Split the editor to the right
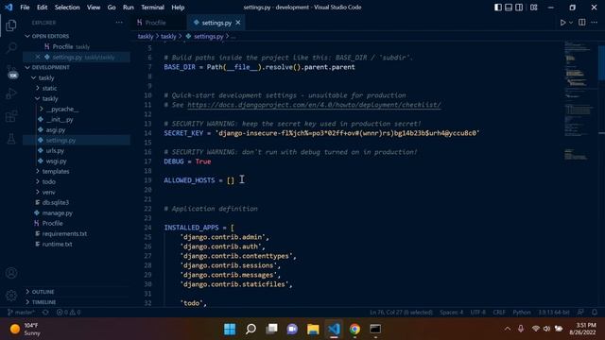The image size is (605, 340). tap(582, 23)
